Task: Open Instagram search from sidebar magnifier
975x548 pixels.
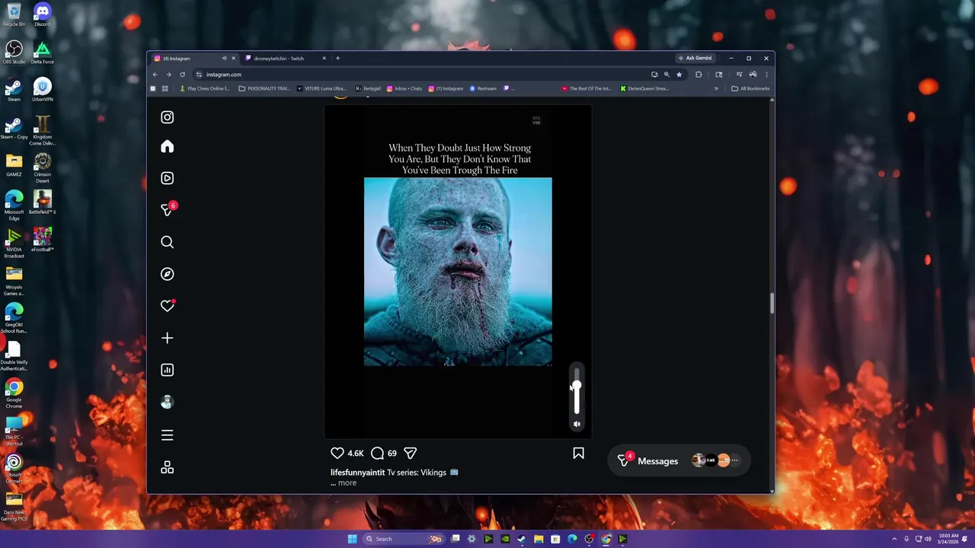Action: [x=167, y=242]
